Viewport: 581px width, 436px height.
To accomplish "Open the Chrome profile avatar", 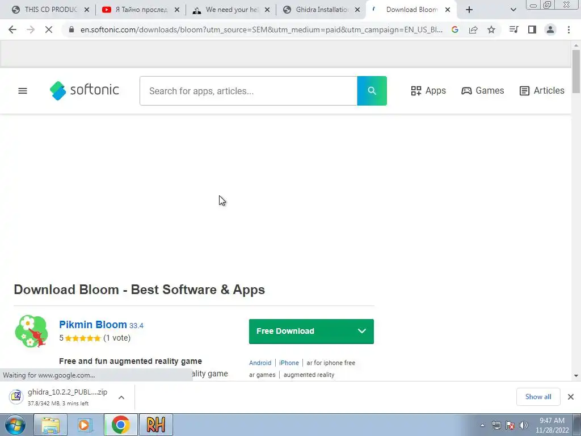I will [550, 30].
